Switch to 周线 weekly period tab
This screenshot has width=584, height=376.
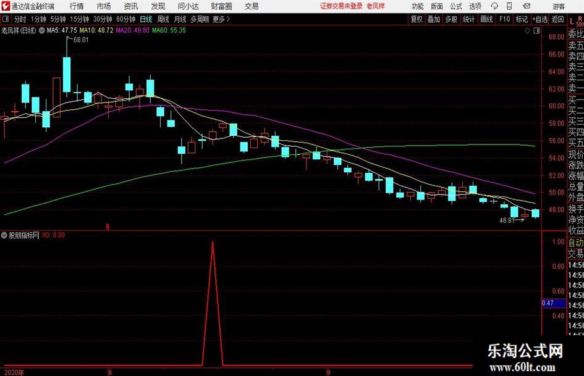pyautogui.click(x=163, y=19)
